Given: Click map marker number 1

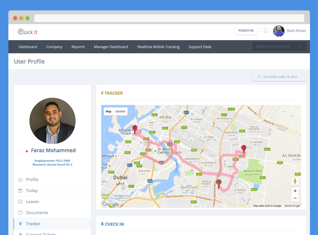Looking at the screenshot, I should [x=135, y=129].
